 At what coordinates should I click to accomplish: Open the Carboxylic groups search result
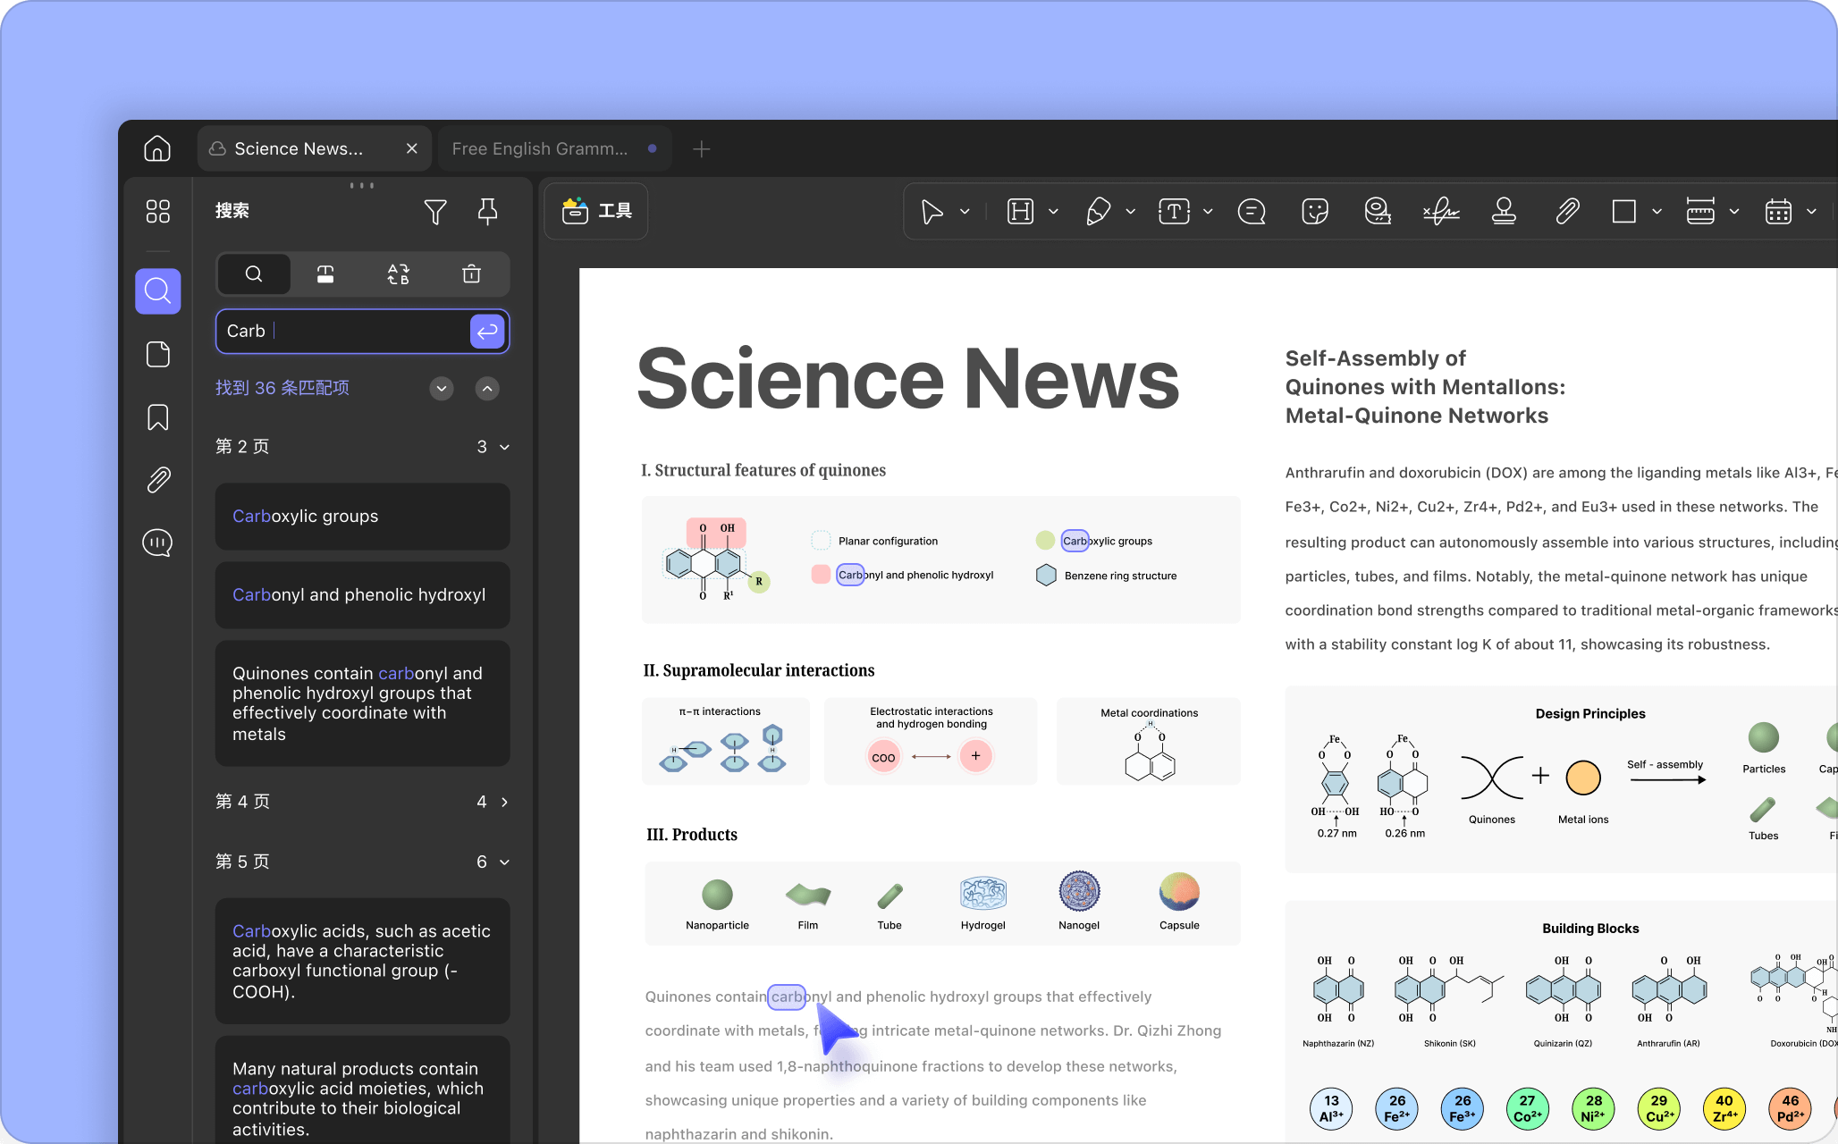point(362,517)
